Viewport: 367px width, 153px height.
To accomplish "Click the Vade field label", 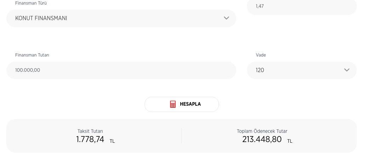I will click(x=261, y=55).
